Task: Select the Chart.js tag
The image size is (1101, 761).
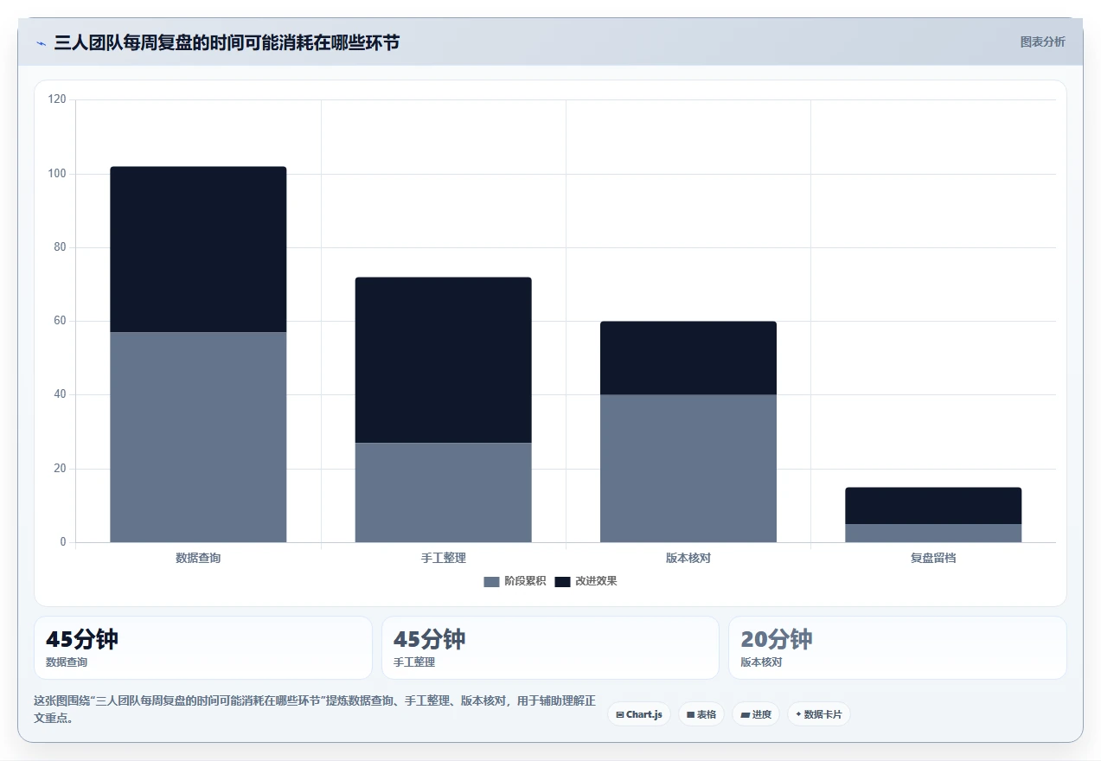Action: [639, 714]
